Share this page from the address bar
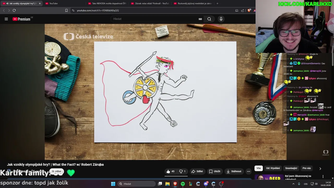Image resolution: width=334 pixels, height=188 pixels. tap(243, 10)
